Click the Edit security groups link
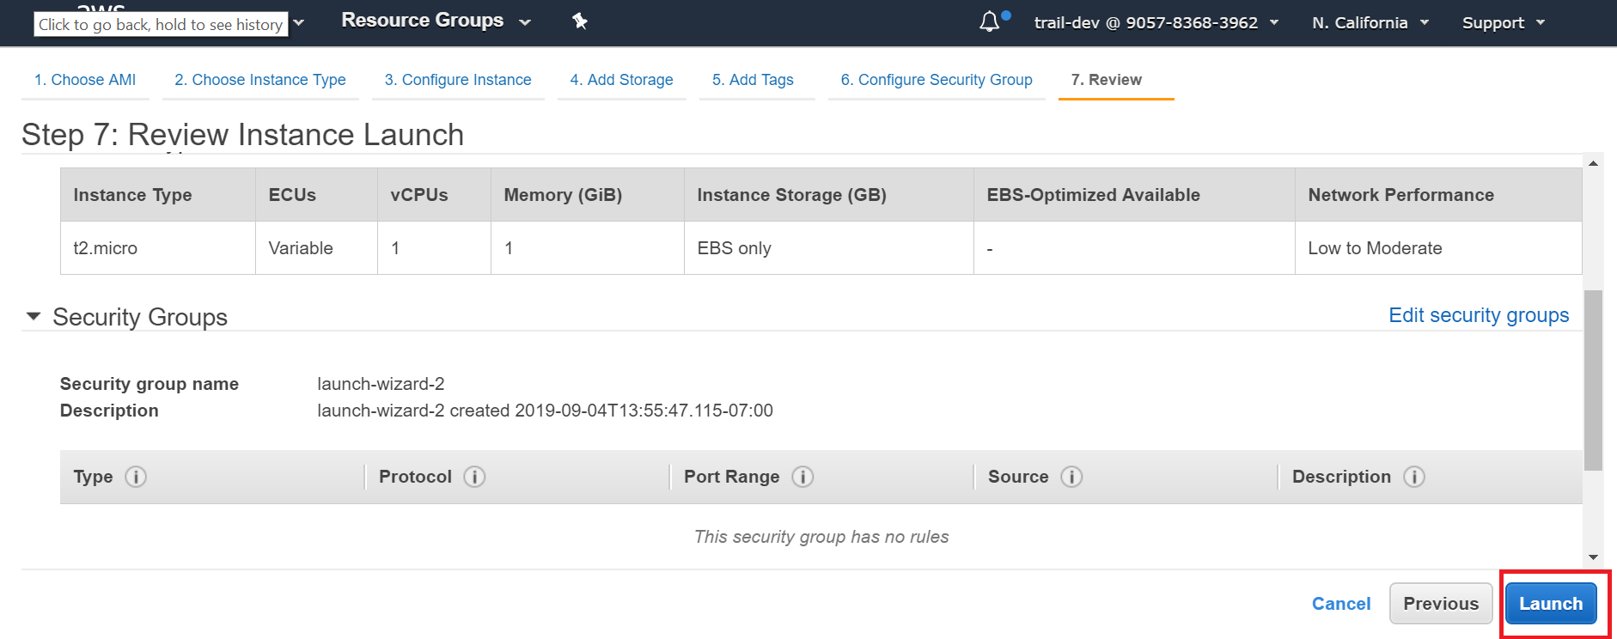1617x639 pixels. pos(1478,315)
